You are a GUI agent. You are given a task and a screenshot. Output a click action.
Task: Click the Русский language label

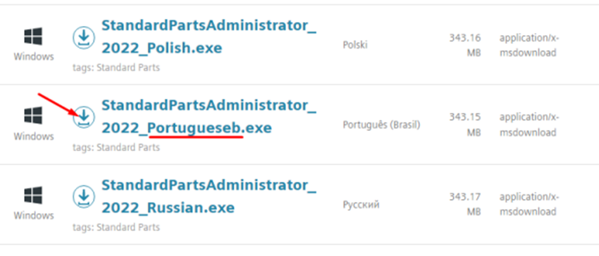pos(361,205)
